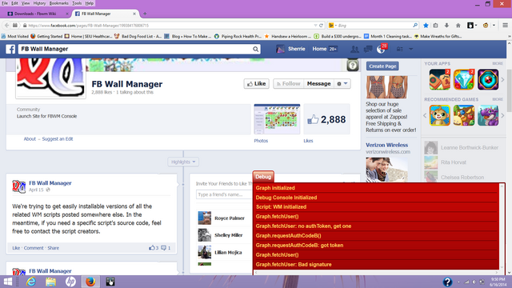Open the Tools menu

(77, 3)
